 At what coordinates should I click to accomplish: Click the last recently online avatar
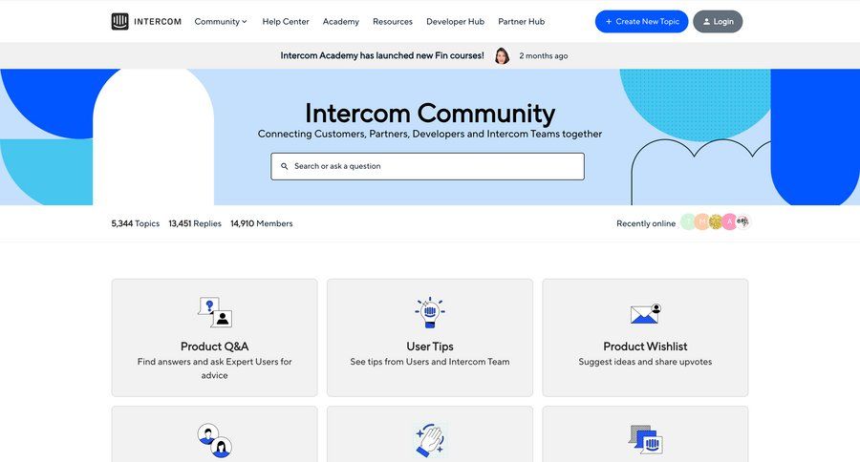click(x=742, y=222)
